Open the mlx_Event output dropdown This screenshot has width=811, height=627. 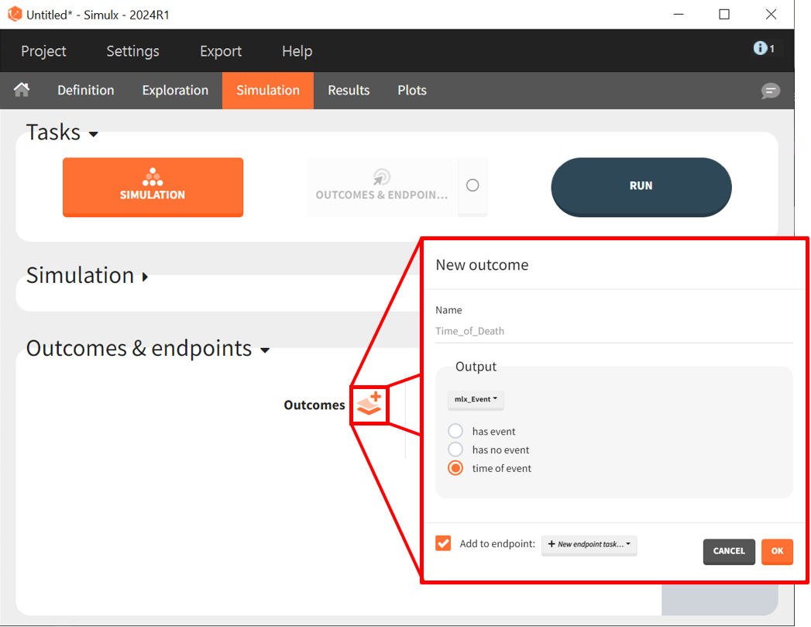(x=476, y=399)
